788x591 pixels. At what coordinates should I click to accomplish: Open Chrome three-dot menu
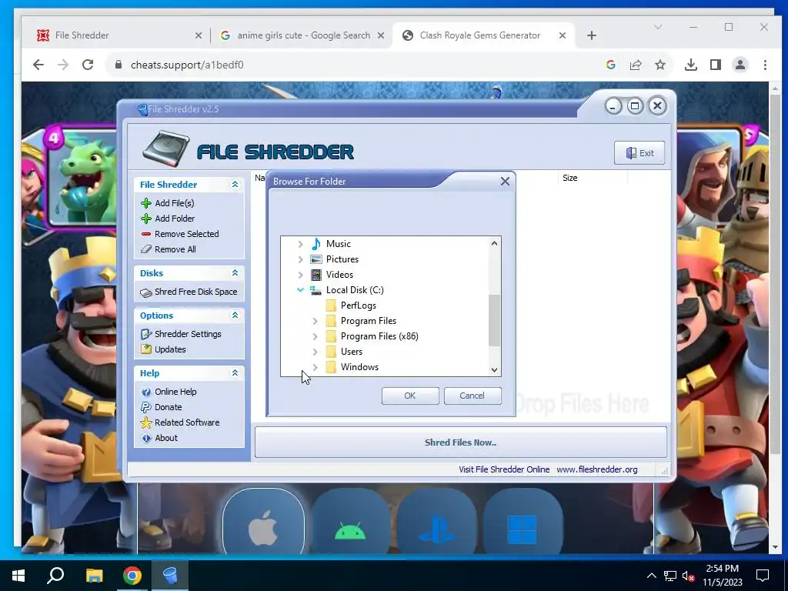(765, 65)
